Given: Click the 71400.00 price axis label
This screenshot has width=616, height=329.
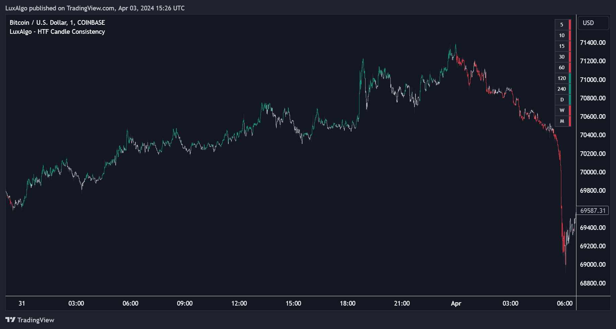Looking at the screenshot, I should [x=593, y=43].
